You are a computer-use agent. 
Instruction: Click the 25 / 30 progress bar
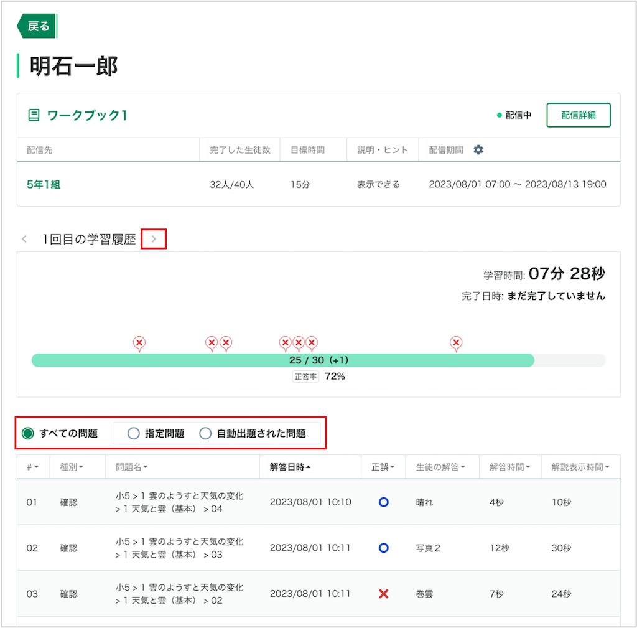click(x=318, y=360)
